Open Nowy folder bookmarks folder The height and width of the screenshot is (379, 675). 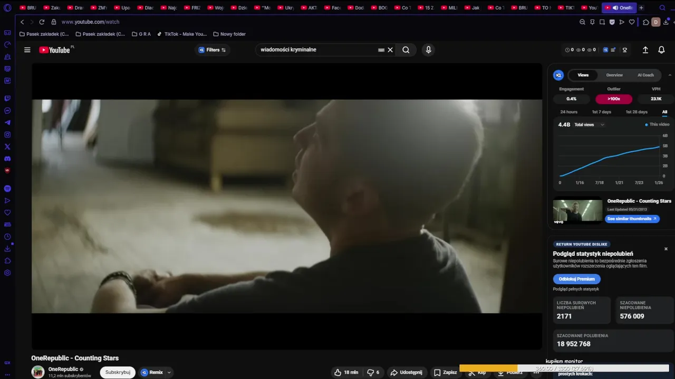tap(229, 34)
